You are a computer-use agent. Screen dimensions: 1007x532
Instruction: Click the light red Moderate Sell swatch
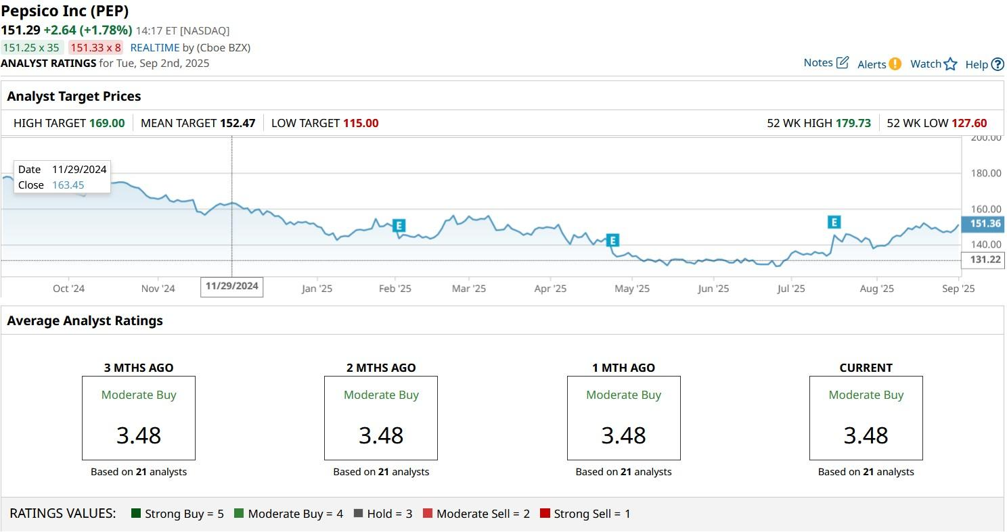428,514
